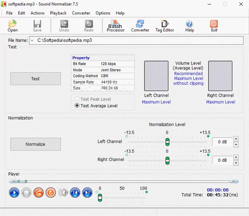Click the orange repeat loop player button

click(51, 192)
